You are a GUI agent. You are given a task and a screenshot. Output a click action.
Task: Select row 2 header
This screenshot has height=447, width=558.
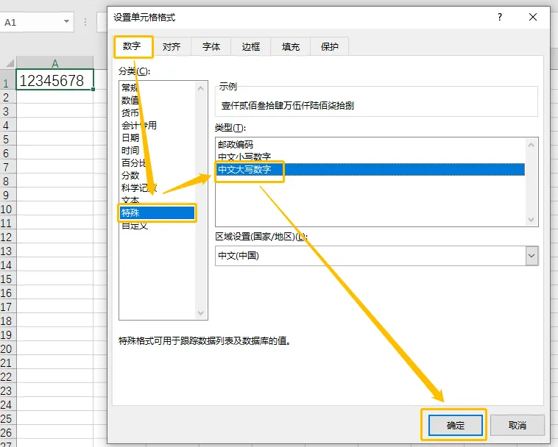pos(7,97)
